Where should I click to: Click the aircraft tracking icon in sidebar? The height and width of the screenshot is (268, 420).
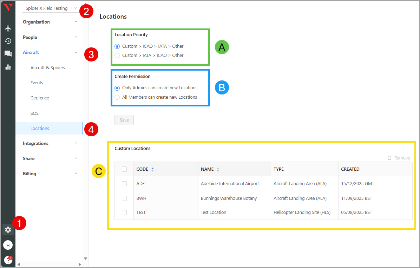click(x=8, y=28)
